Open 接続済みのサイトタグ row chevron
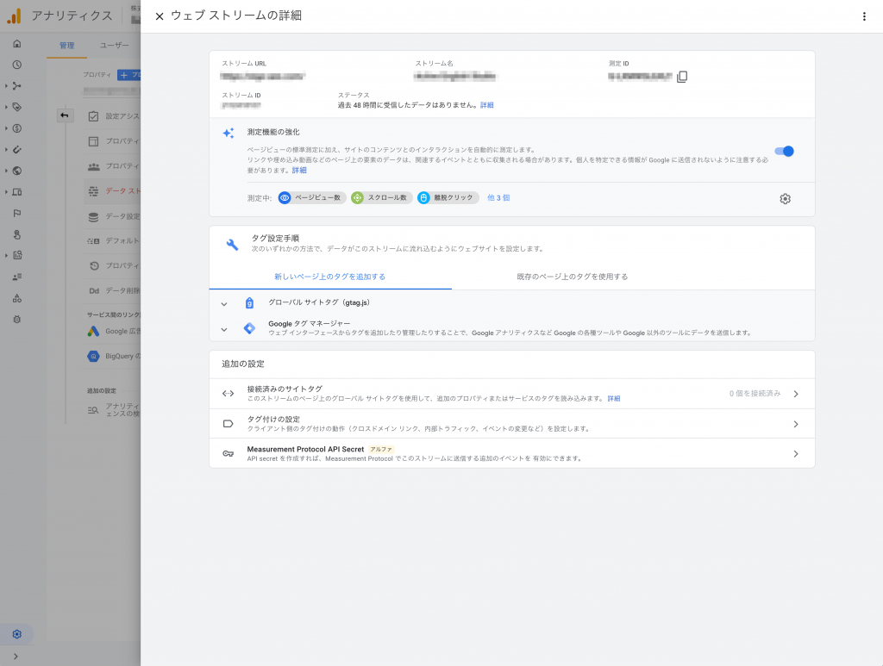This screenshot has height=666, width=883. [x=796, y=394]
